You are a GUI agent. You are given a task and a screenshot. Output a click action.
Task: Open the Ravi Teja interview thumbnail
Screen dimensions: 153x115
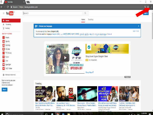pyautogui.click(x=45, y=94)
